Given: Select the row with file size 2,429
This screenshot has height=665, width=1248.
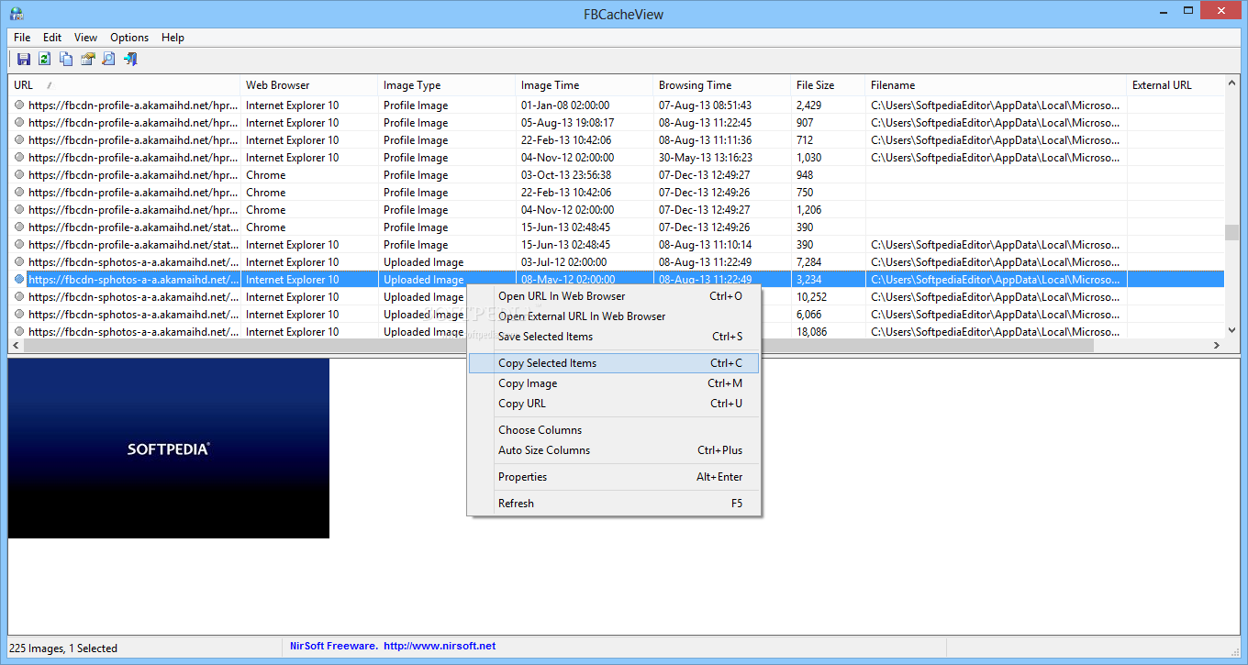Looking at the screenshot, I should [617, 105].
